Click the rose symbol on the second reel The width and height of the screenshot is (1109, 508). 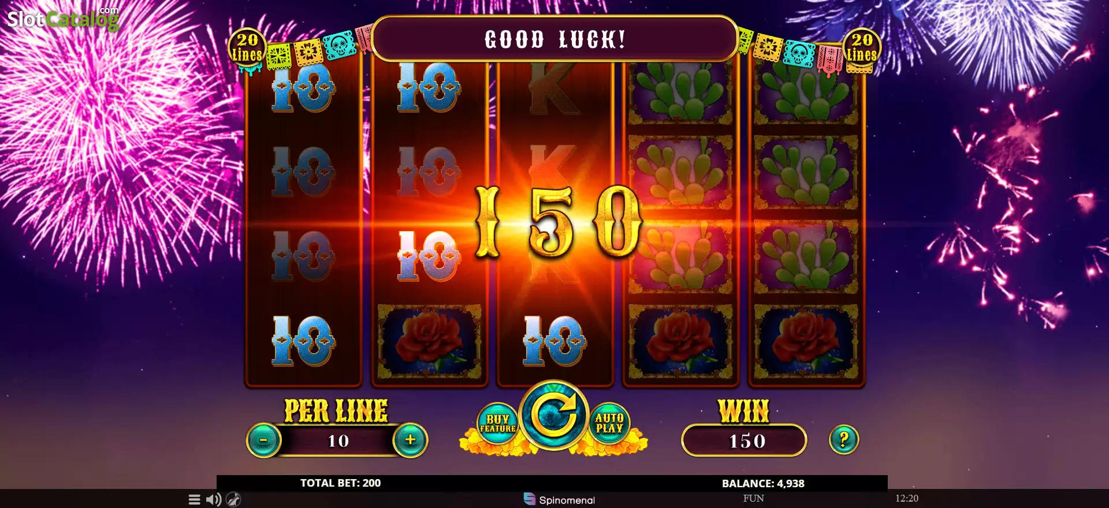429,342
